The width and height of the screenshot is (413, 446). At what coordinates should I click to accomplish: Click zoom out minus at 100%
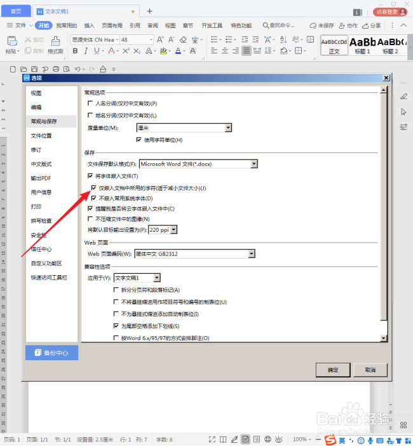(x=318, y=440)
